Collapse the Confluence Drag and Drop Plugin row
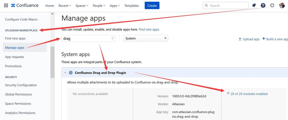288x120 pixels. click(65, 73)
